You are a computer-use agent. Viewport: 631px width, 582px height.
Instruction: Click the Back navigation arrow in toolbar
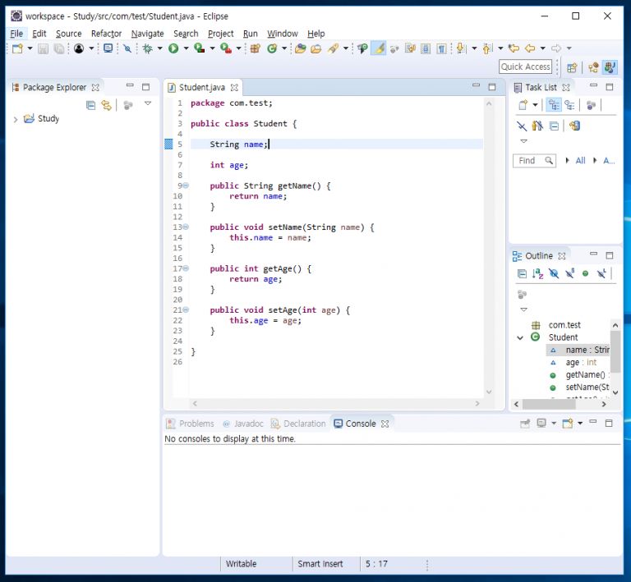pyautogui.click(x=530, y=49)
